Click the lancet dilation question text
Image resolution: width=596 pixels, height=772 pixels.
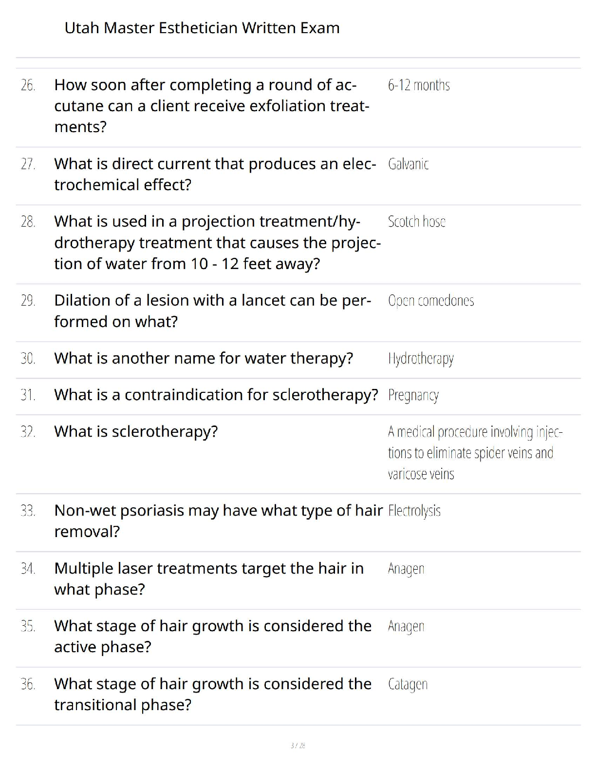212,310
